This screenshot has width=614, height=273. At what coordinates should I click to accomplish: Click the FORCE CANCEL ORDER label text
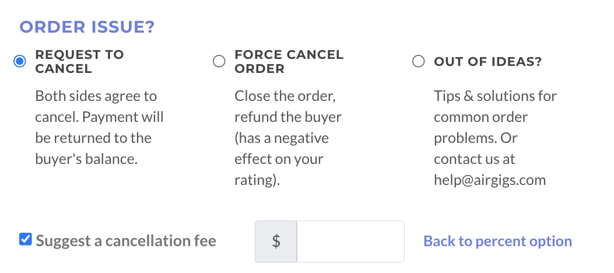point(289,61)
